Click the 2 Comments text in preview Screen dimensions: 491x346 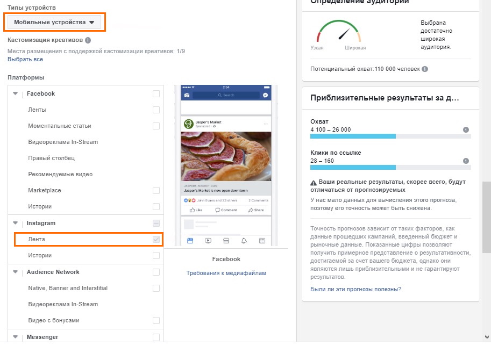click(x=258, y=200)
